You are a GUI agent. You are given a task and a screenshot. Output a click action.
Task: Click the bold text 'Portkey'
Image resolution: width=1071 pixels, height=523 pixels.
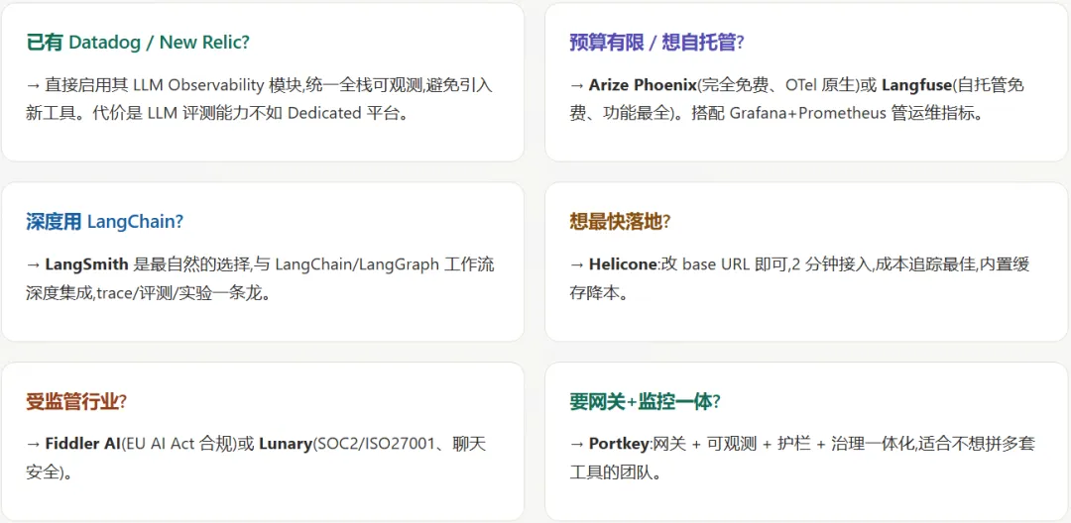619,444
